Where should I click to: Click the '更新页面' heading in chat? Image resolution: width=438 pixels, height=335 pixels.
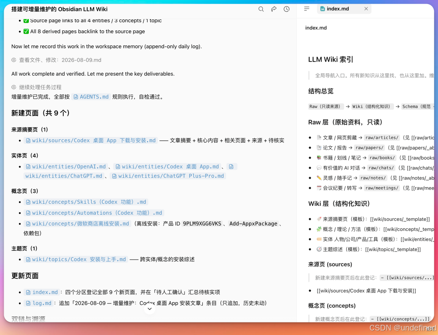click(25, 276)
